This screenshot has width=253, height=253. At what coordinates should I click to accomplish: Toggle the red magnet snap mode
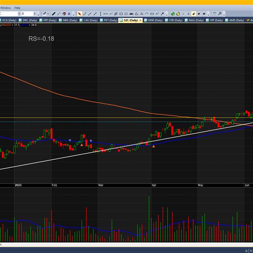(x=64, y=14)
